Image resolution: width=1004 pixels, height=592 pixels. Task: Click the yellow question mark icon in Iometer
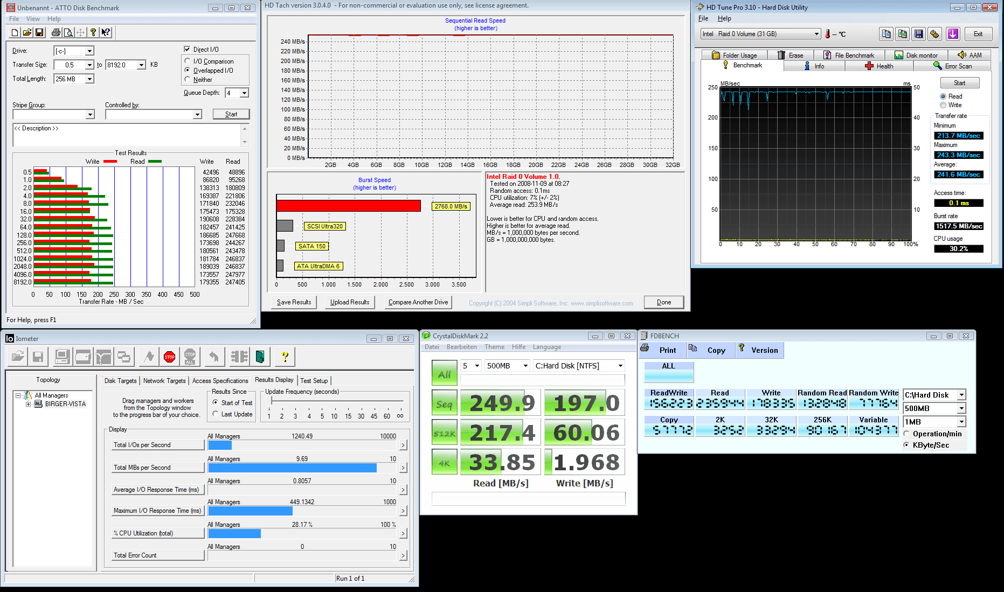pyautogui.click(x=285, y=357)
